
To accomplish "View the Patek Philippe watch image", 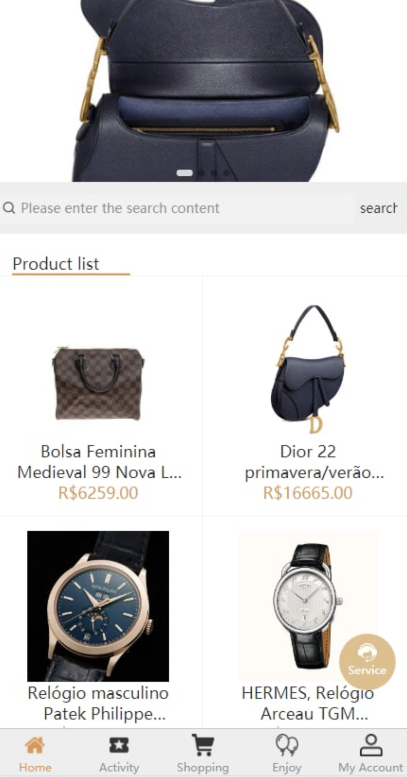I will point(98,606).
